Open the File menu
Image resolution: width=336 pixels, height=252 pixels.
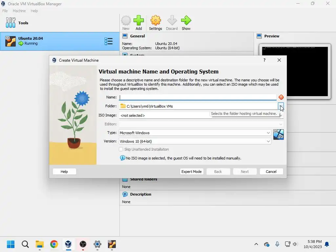(x=5, y=11)
